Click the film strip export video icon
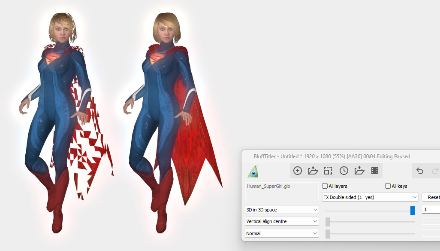This screenshot has width=440, height=251. pyautogui.click(x=375, y=171)
